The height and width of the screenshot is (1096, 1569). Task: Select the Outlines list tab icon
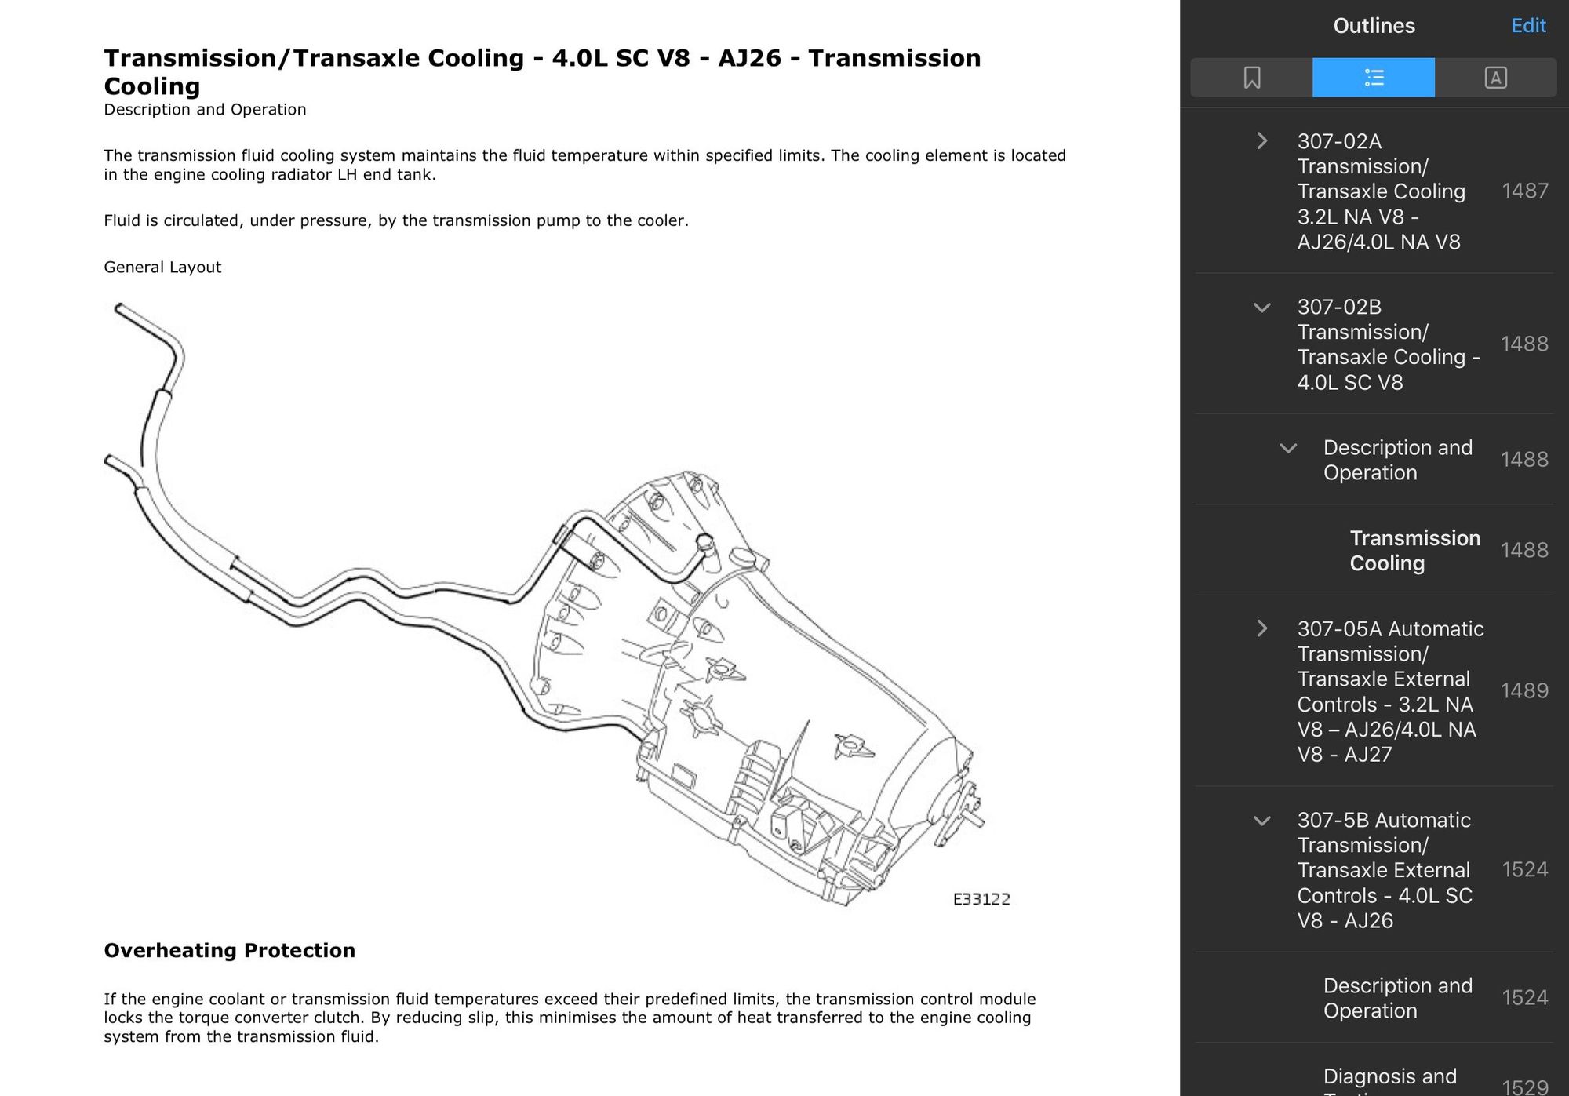tap(1374, 78)
